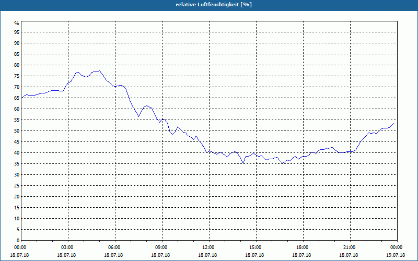Click the y-axis label '5'
The image size is (418, 261).
click(x=18, y=230)
